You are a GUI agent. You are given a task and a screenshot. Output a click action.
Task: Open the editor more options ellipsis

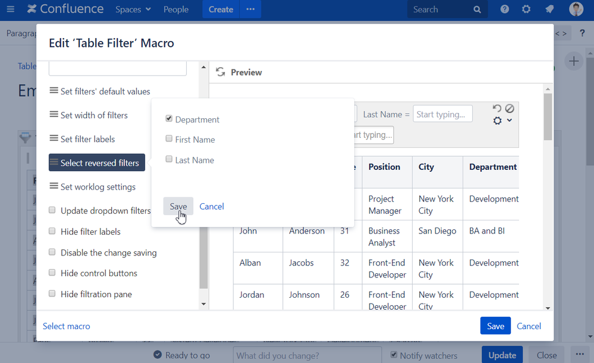[x=580, y=354]
